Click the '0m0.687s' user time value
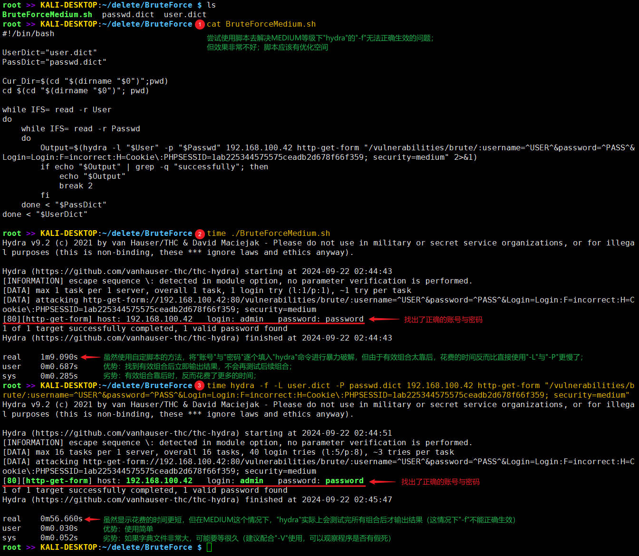This screenshot has height=556, width=639. (x=59, y=366)
